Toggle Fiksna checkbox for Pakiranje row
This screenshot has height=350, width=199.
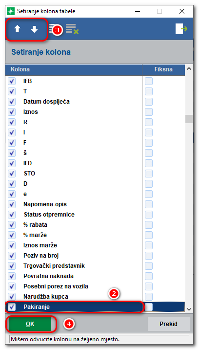click(x=149, y=307)
